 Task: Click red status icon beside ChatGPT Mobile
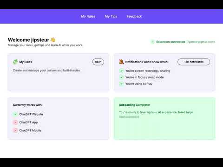click(15, 130)
